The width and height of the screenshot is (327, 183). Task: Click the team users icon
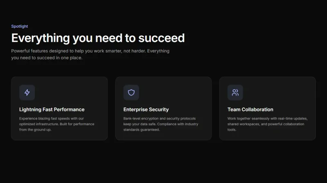point(235,93)
